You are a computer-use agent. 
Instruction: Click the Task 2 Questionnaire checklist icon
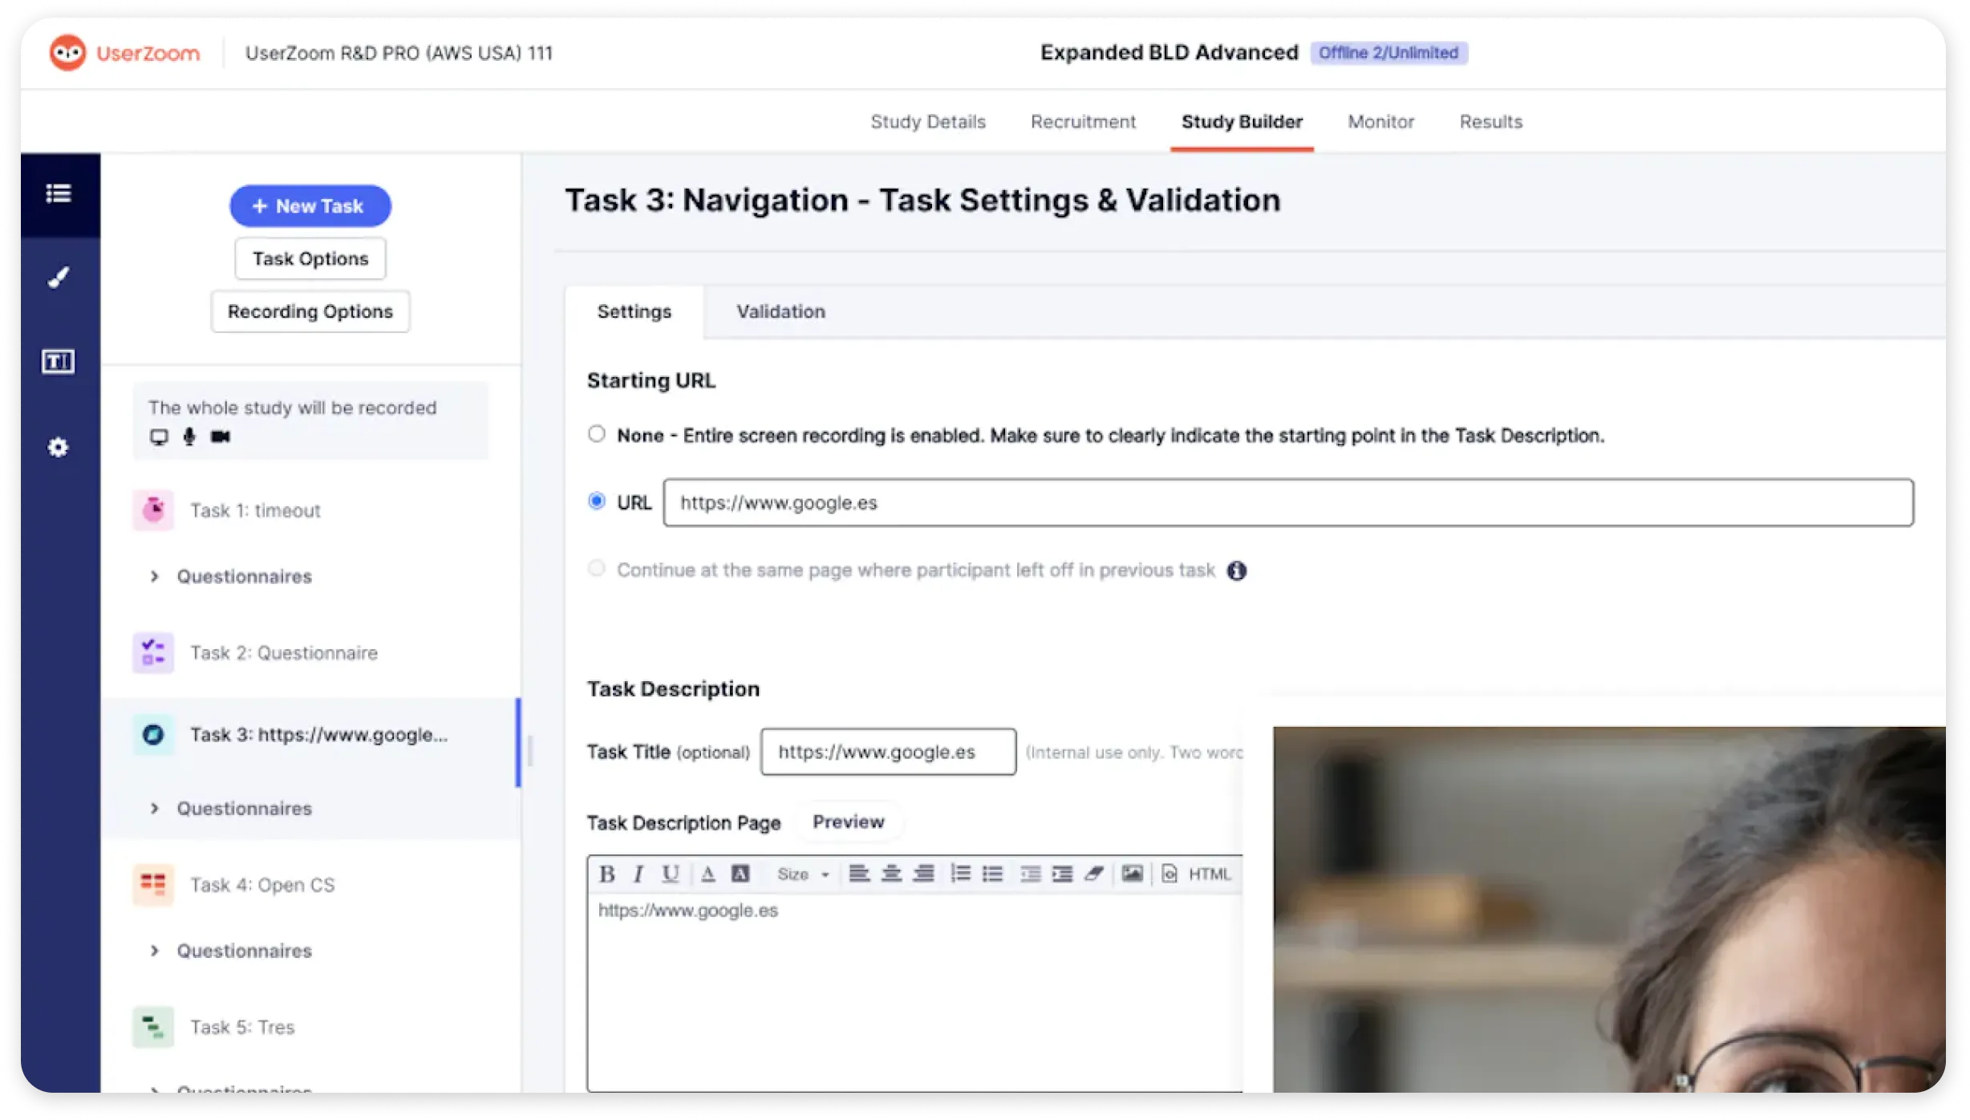point(153,652)
